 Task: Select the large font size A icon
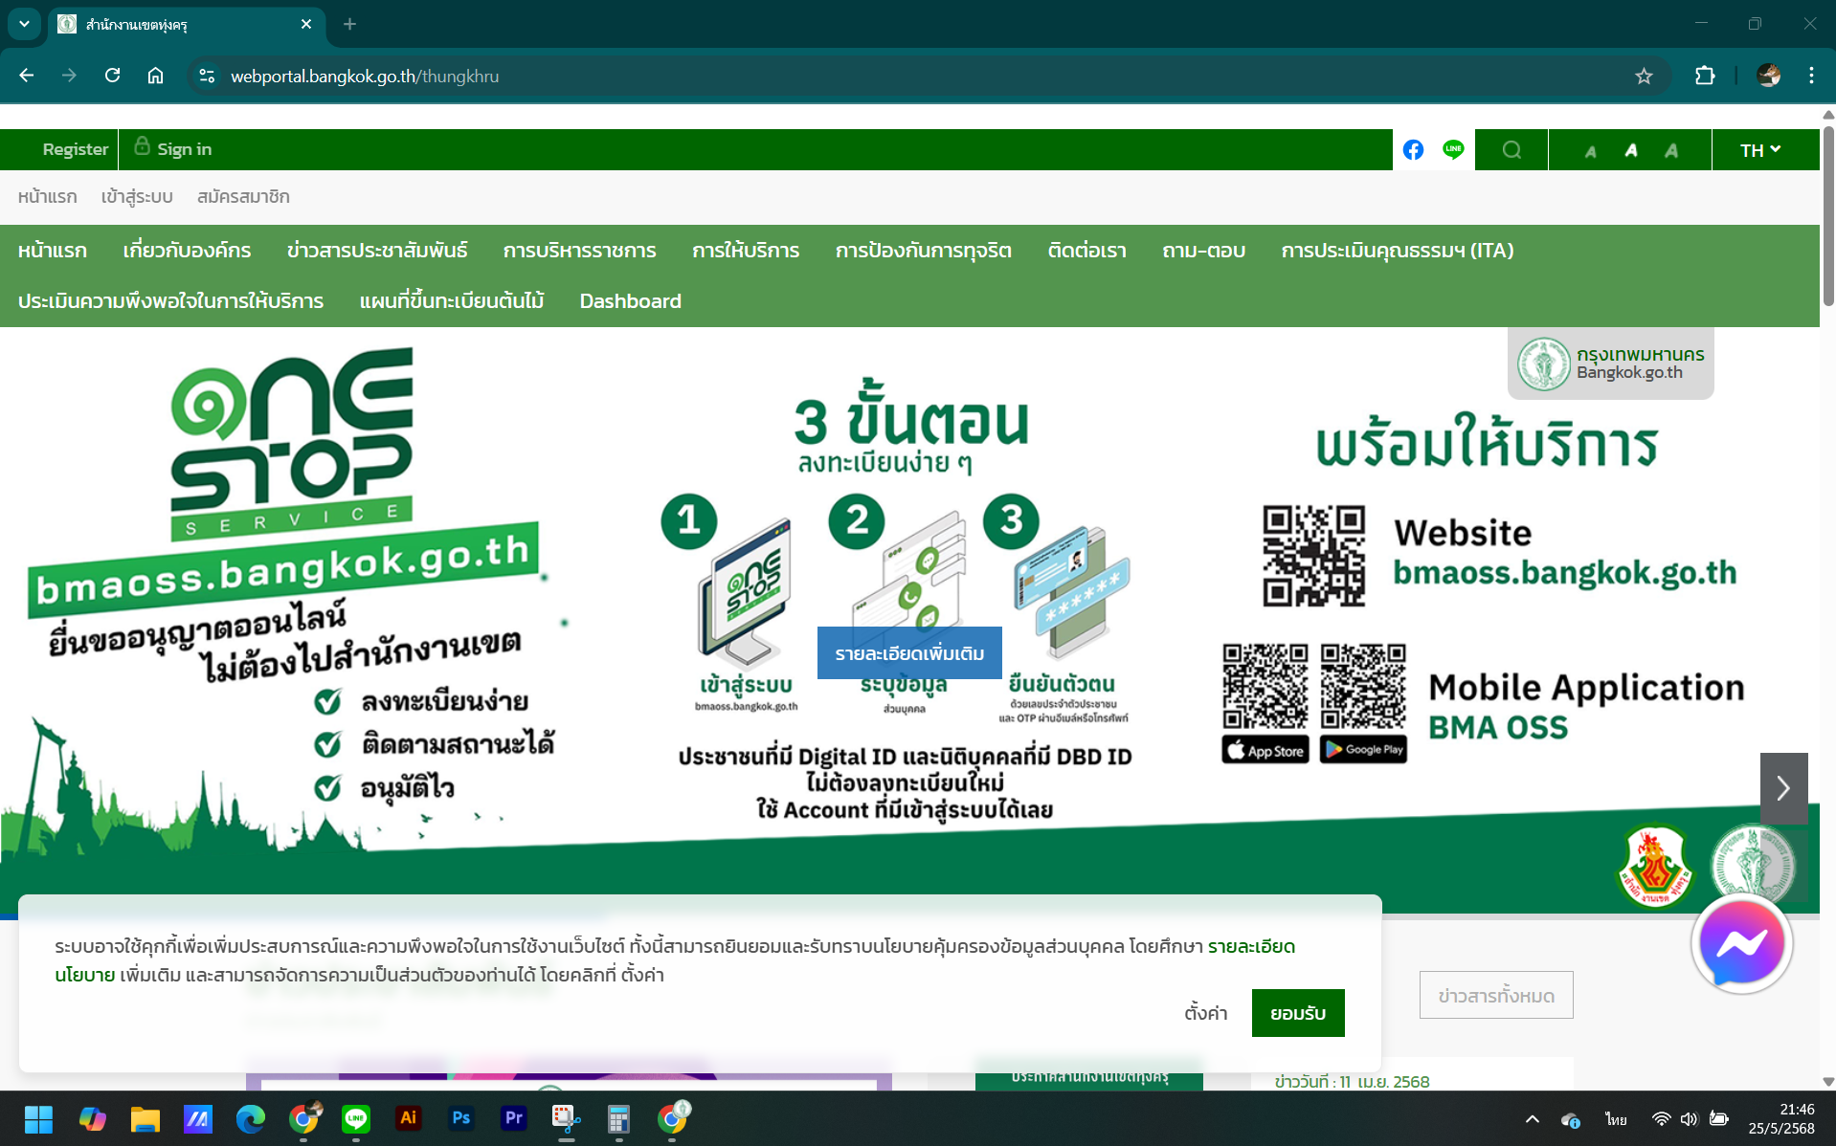(1671, 150)
